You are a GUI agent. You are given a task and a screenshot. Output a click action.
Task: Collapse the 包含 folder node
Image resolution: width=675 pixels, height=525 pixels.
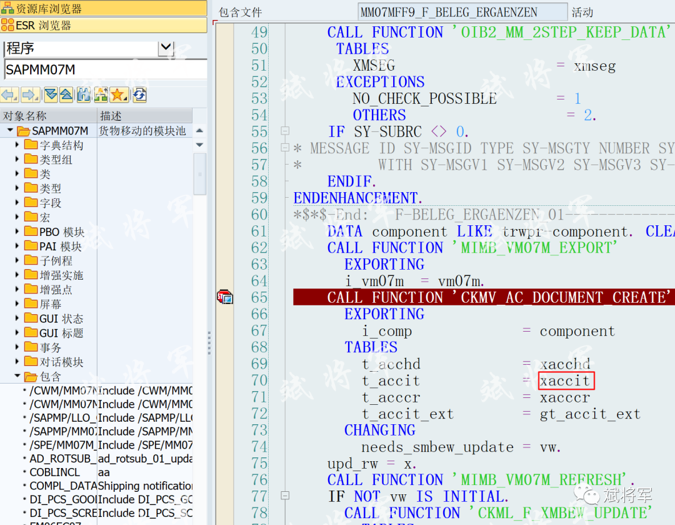point(17,376)
